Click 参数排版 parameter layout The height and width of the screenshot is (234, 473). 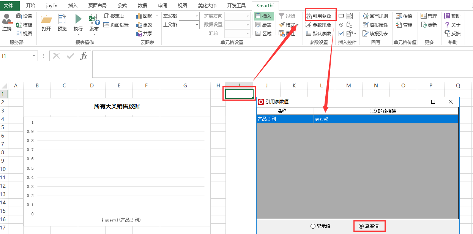319,25
